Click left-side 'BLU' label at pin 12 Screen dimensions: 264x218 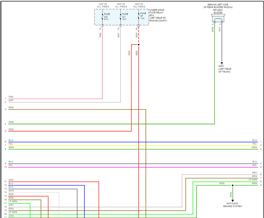[x=11, y=184]
